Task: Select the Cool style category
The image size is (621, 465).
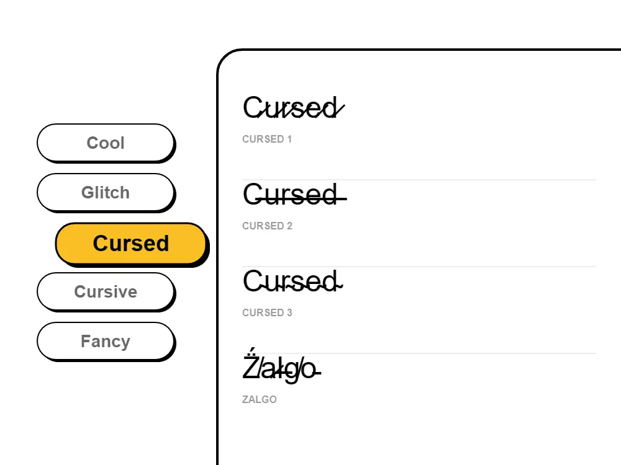Action: coord(106,143)
